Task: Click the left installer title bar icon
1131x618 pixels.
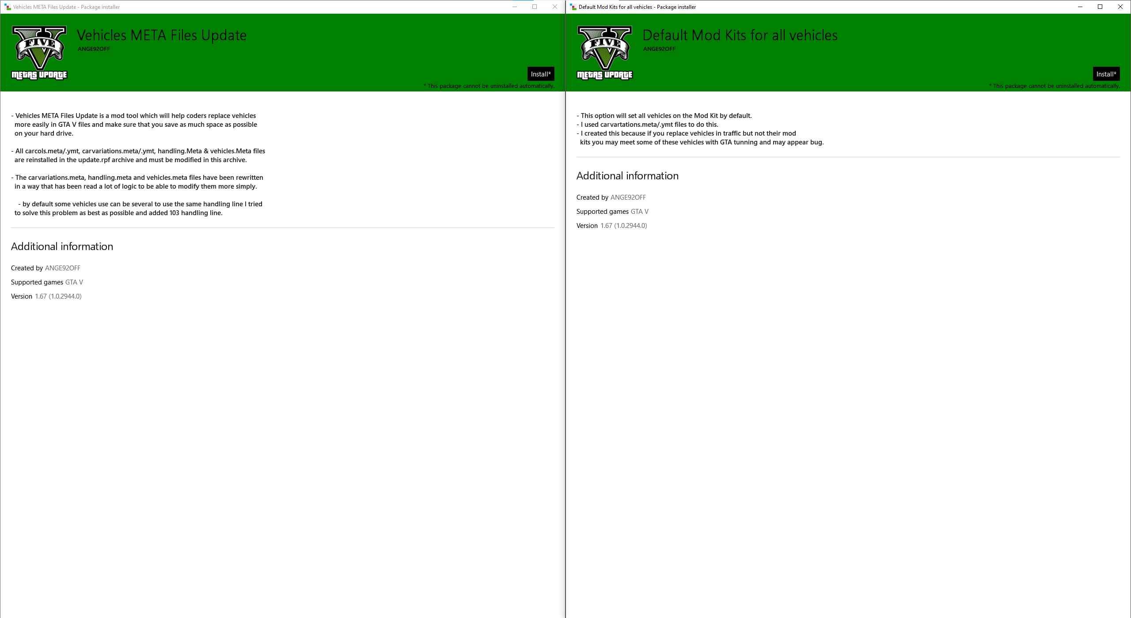Action: tap(7, 7)
